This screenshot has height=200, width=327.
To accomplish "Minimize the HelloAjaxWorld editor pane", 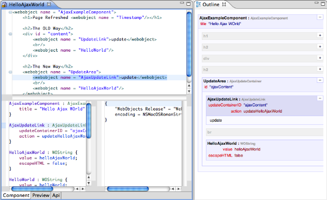I will (x=182, y=3).
